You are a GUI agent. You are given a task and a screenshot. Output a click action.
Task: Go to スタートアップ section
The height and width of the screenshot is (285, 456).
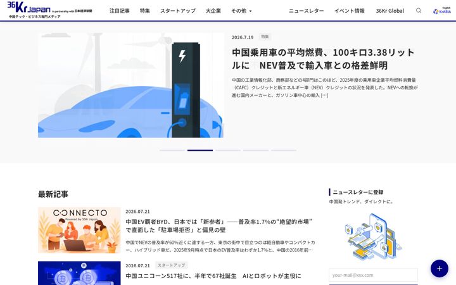(x=178, y=11)
